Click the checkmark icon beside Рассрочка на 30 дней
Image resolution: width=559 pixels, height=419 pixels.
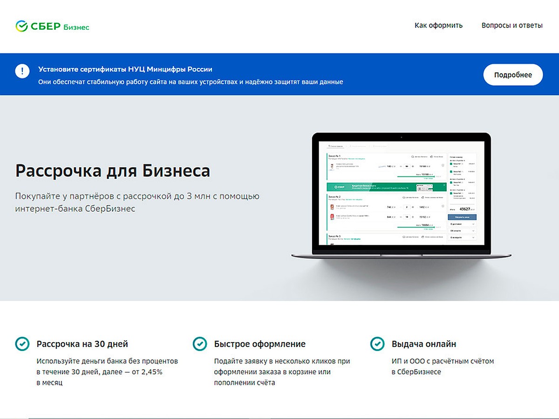[x=22, y=344]
